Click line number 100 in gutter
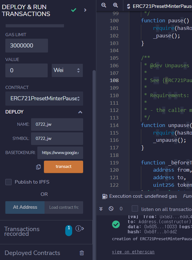192x260 pixels. (x=114, y=21)
